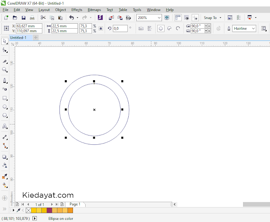Click the Page 1 tab
The height and width of the screenshot is (222, 270).
[x=75, y=204]
